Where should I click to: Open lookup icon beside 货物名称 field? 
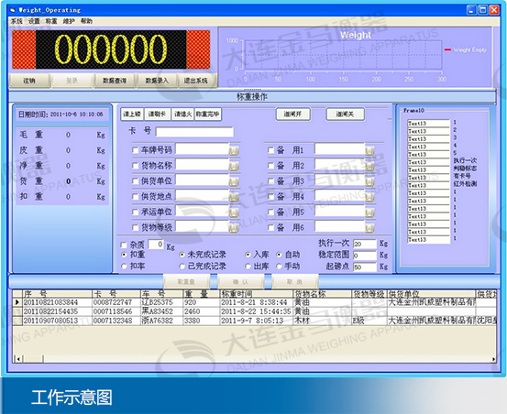(234, 167)
